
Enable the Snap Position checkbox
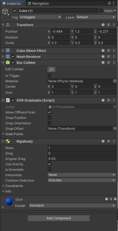(x=49, y=118)
